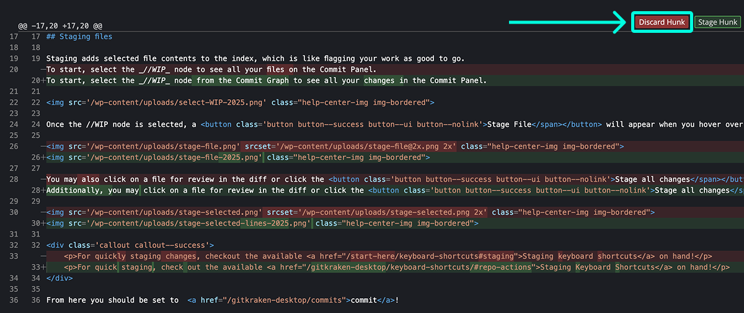Click the plus marker beside added line 28
The width and height of the screenshot is (744, 313).
pos(42,190)
